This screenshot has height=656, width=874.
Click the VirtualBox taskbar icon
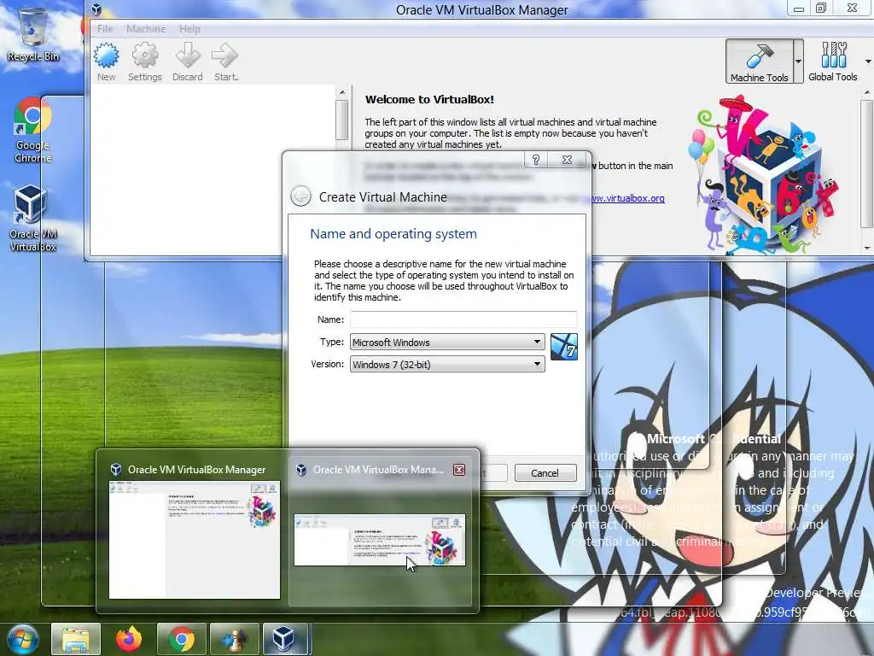(x=285, y=639)
